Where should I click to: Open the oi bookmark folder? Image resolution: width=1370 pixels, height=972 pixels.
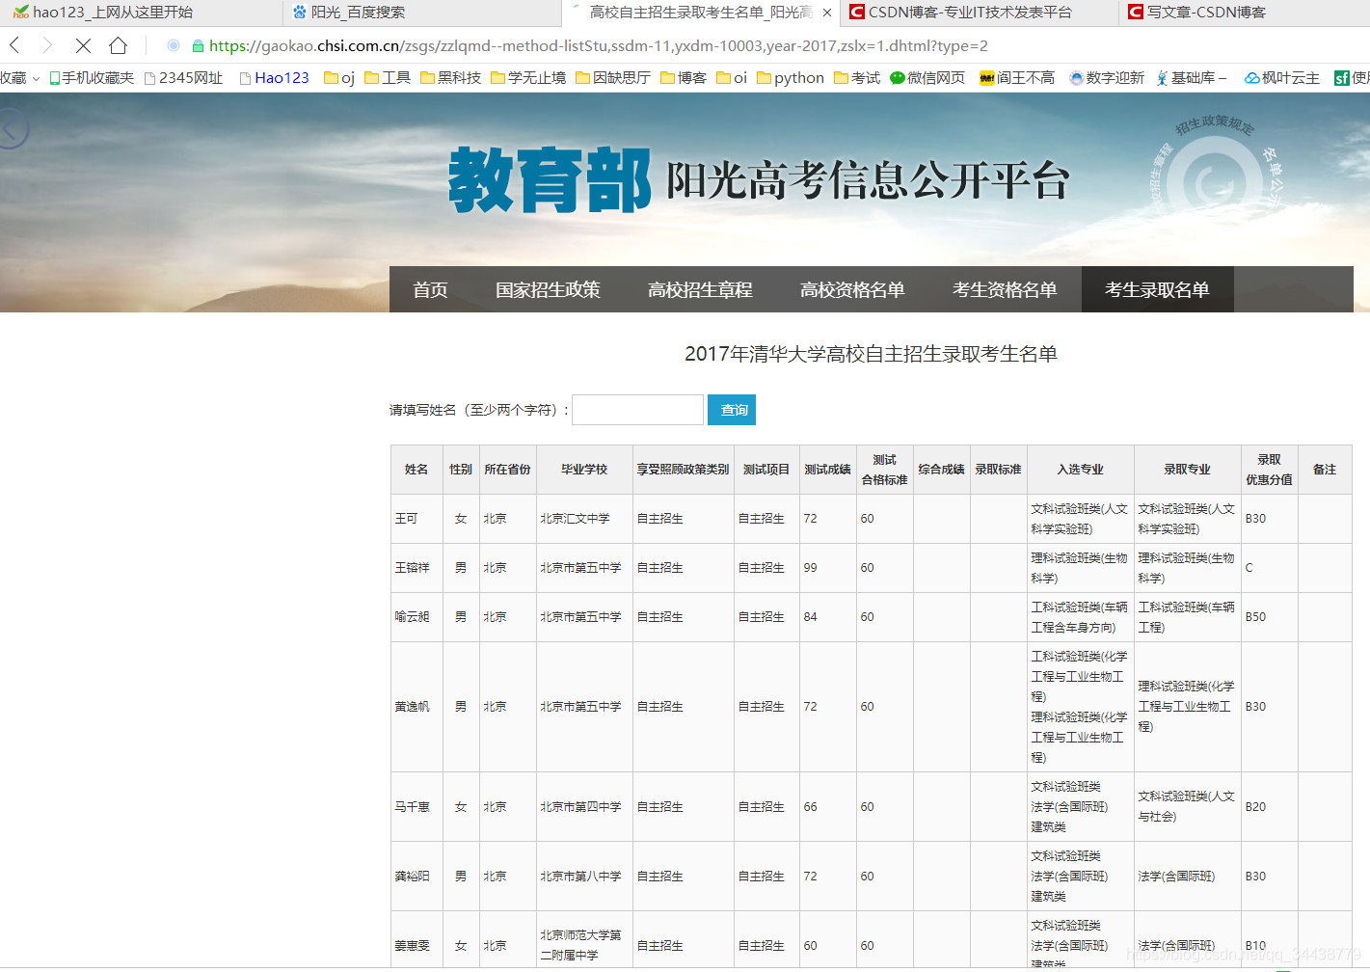pos(732,77)
